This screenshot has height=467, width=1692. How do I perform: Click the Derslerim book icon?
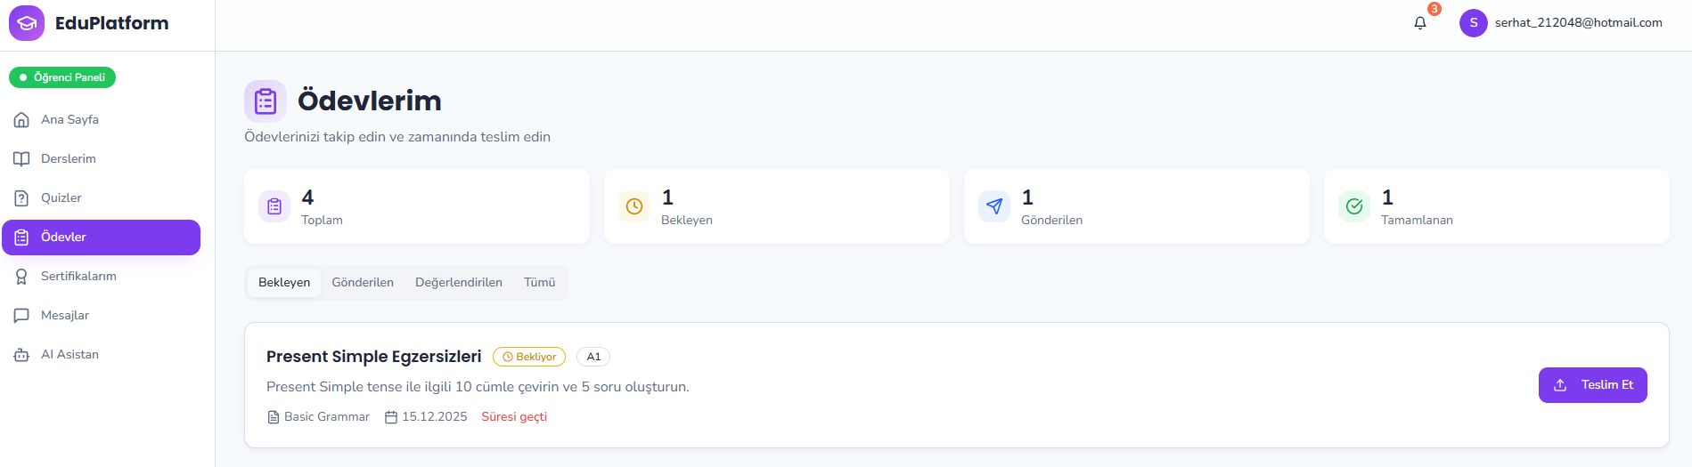pos(21,158)
